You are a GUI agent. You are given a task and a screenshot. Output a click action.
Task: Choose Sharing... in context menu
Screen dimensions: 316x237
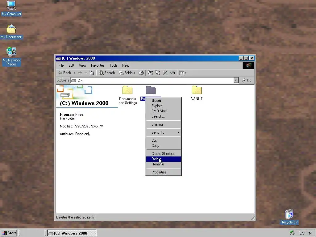pos(164,124)
